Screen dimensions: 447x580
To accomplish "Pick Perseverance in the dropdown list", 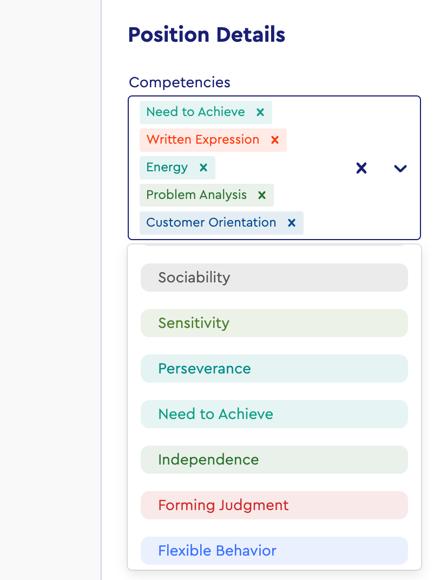I will click(274, 369).
